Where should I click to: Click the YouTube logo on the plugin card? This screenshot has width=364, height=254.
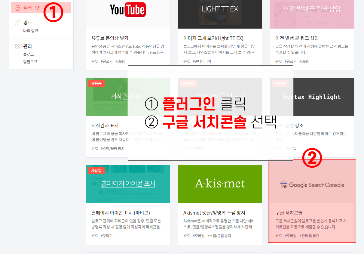(x=128, y=9)
